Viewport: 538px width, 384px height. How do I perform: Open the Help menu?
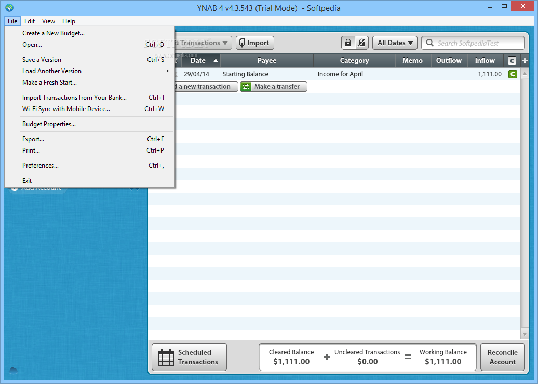(x=69, y=21)
